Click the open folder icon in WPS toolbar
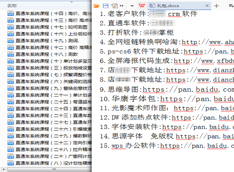 coord(96,6)
